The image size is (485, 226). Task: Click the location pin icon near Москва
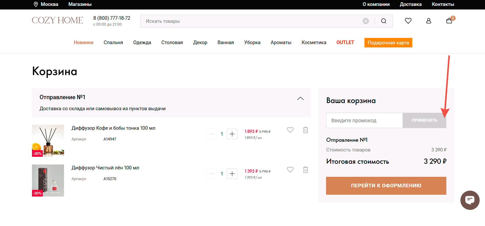click(x=36, y=4)
